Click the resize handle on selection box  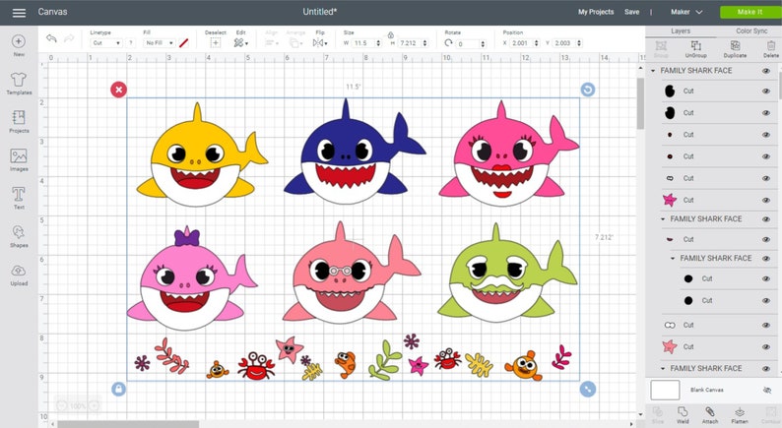pyautogui.click(x=588, y=390)
